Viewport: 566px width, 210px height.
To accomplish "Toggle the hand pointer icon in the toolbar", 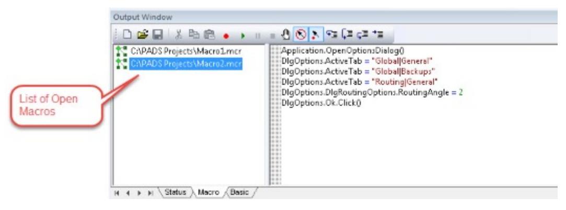I will (285, 36).
